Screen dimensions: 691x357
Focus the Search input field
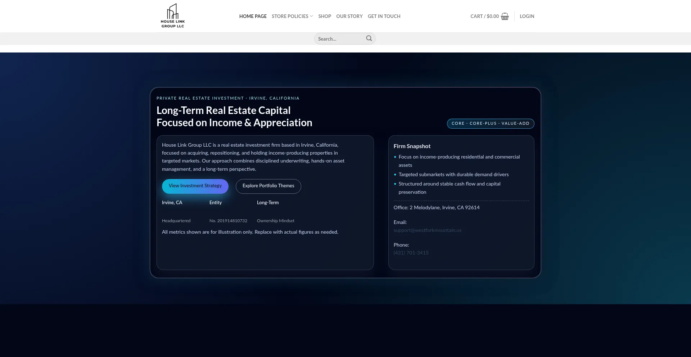tap(340, 39)
